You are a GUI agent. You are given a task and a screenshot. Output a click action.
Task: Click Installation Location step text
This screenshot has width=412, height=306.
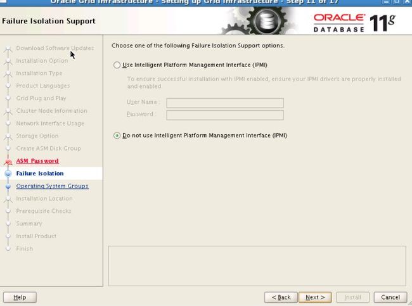[x=44, y=198]
